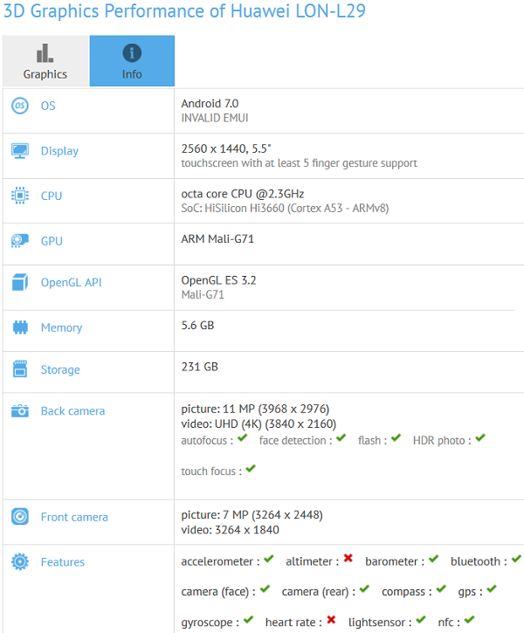The width and height of the screenshot is (524, 633).
Task: Click the bar chart icon on Graphics tab
Action: coord(45,53)
